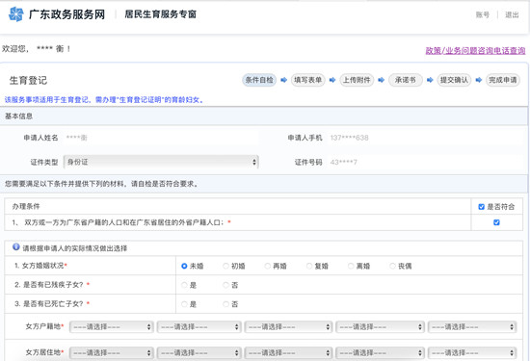The height and width of the screenshot is (361, 530).
Task: Open the 证件类型 身份证 dropdown
Action: [x=161, y=162]
